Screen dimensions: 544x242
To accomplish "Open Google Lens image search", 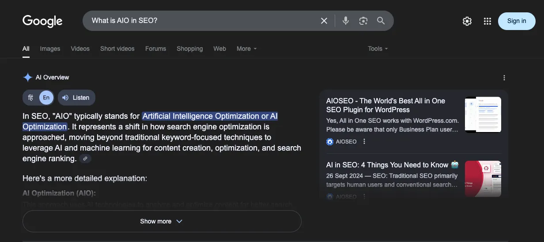I will click(363, 21).
